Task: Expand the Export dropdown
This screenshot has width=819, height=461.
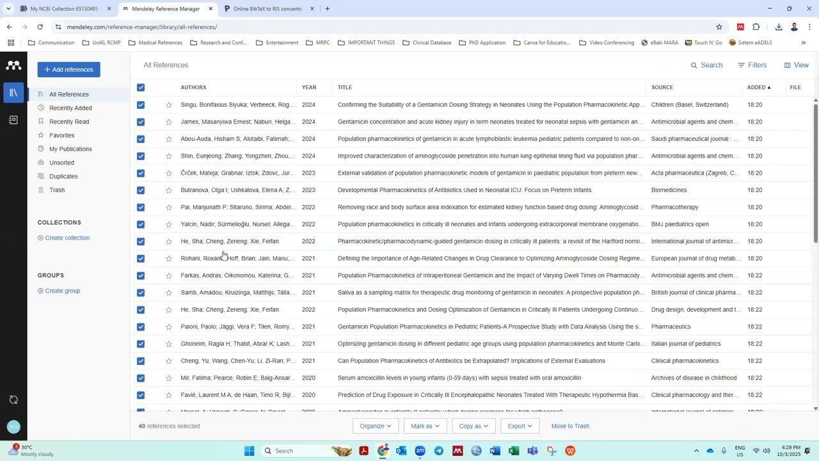Action: (520, 426)
